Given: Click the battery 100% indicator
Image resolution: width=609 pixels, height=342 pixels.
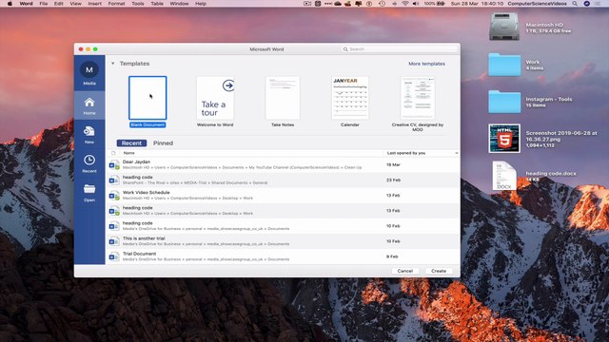Looking at the screenshot, I should 434,4.
